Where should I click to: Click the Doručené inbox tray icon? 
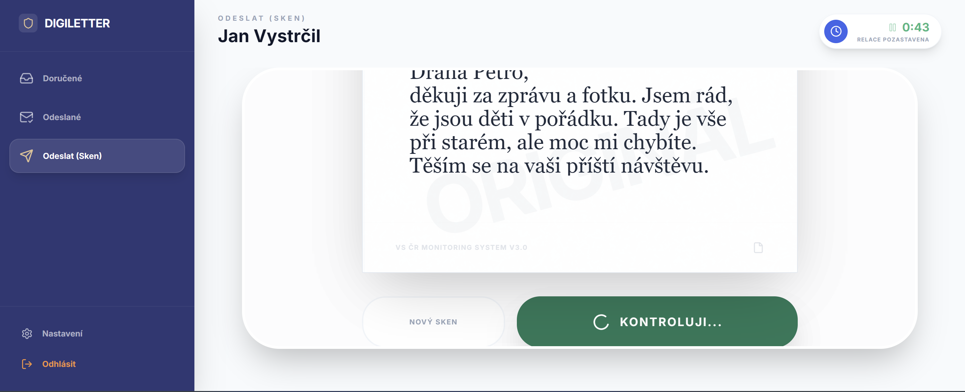click(x=26, y=79)
